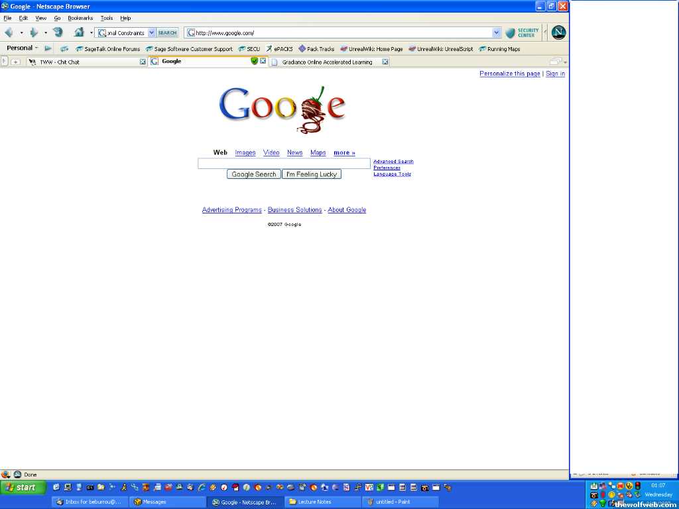Click the browser Back arrow button

[9, 32]
